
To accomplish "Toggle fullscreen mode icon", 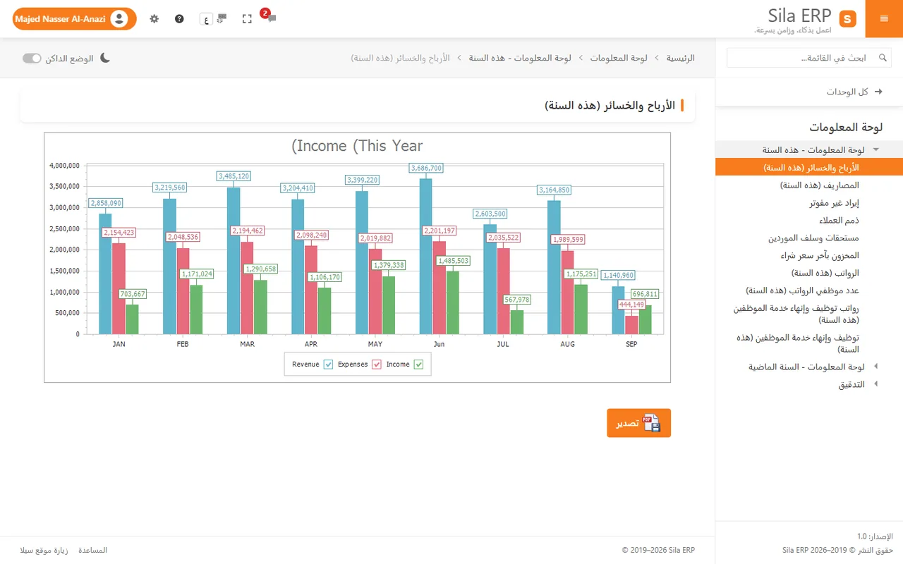I will pyautogui.click(x=247, y=19).
